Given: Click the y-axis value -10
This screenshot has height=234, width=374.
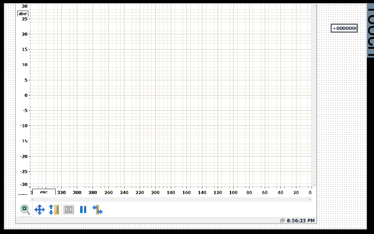Looking at the screenshot, I should click(24, 125).
